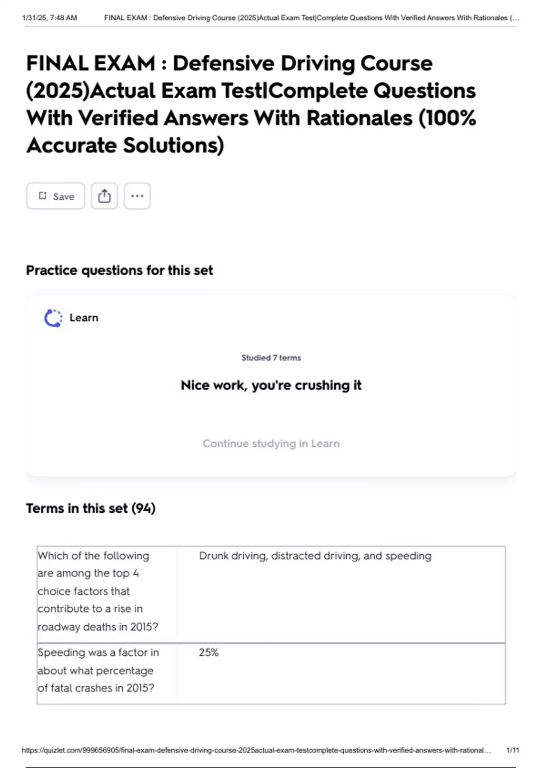This screenshot has height=768, width=542.
Task: Open the three-dot more options menu
Action: 137,196
